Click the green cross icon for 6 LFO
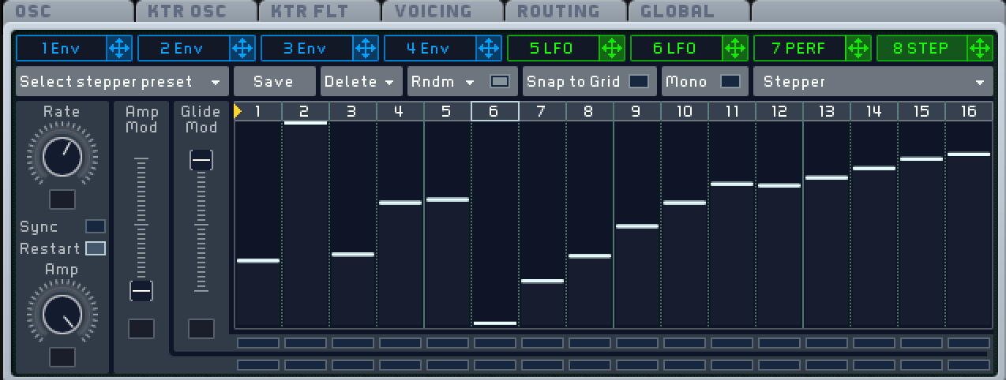This screenshot has height=380, width=1006. coord(735,48)
